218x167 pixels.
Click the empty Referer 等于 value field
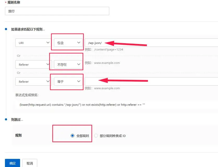151,81
